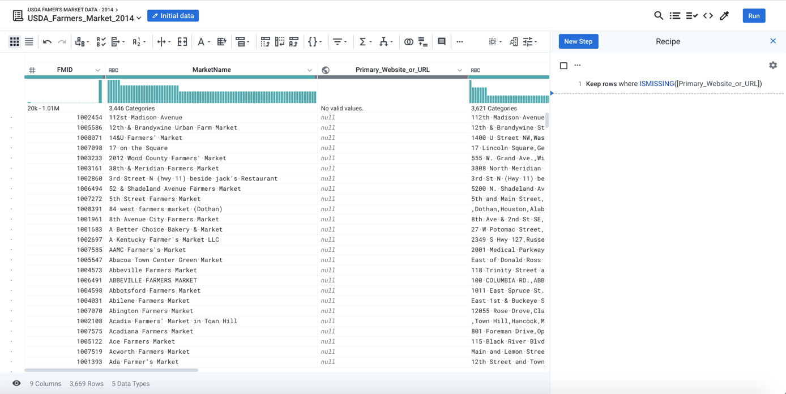Click the MarketName histogram bar chart

pyautogui.click(x=211, y=92)
